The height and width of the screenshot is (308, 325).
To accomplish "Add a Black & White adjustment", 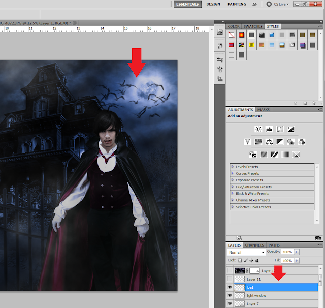I will coord(280,142).
